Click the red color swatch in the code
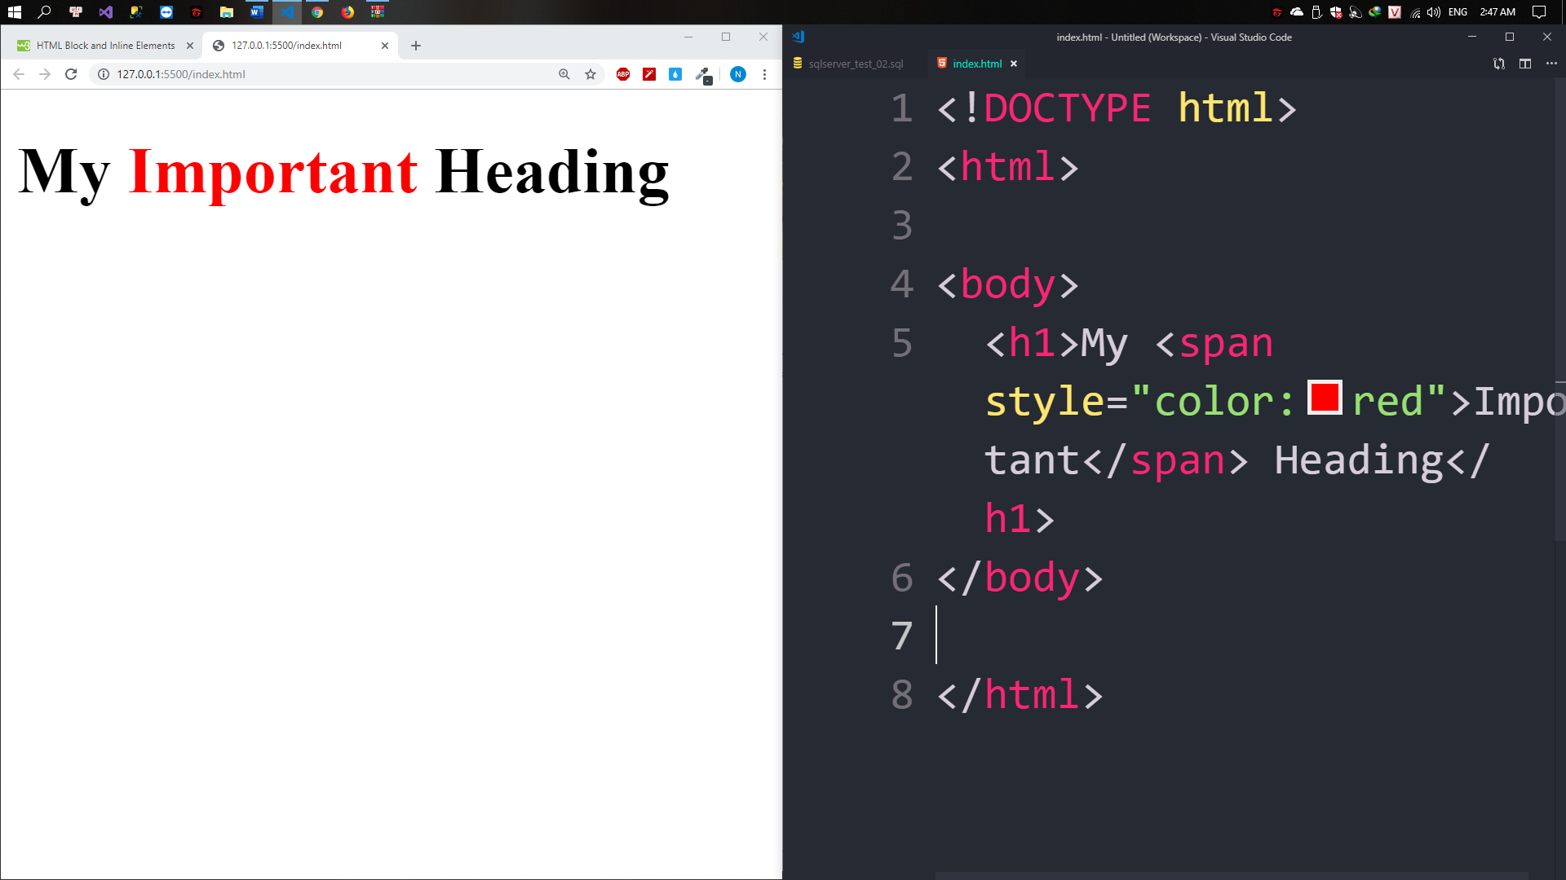 pos(1325,398)
